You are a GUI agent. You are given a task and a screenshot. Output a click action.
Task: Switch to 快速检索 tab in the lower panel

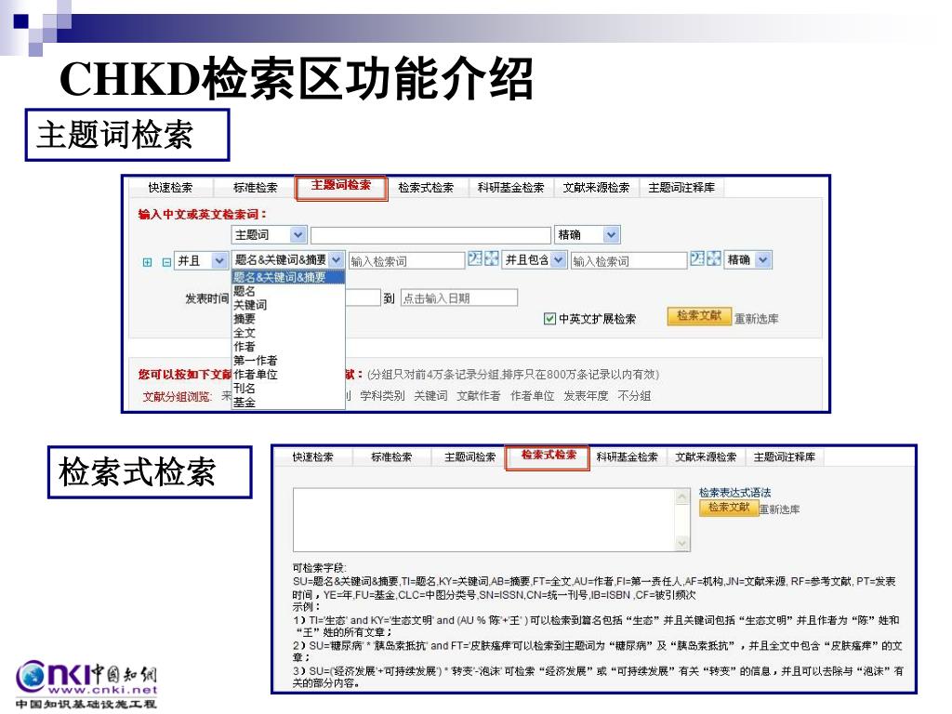click(313, 457)
